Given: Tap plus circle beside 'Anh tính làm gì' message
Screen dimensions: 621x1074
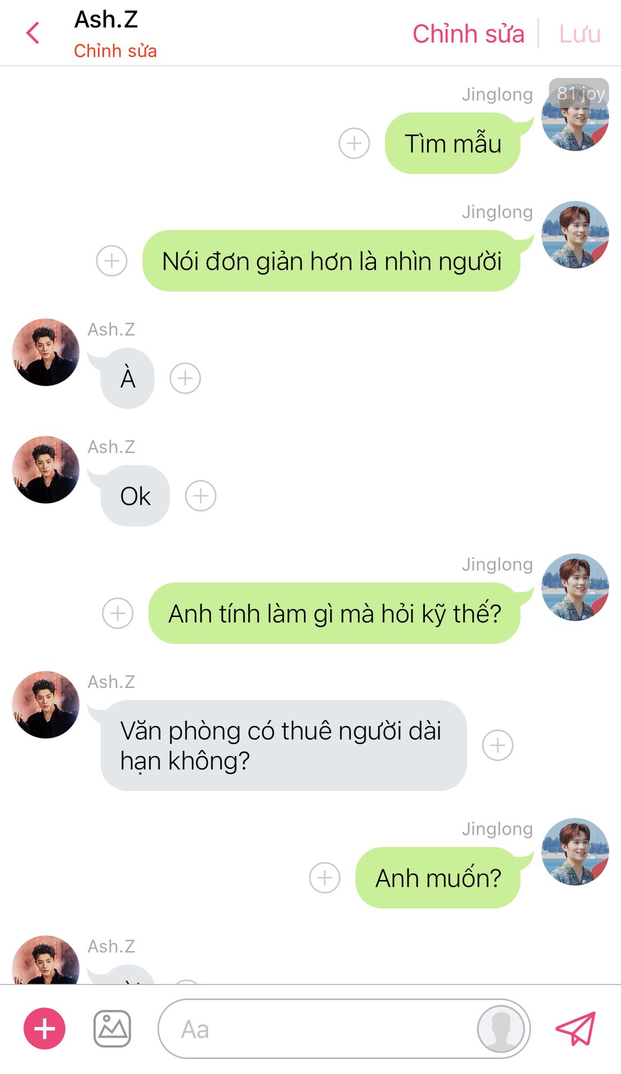Looking at the screenshot, I should coord(117,613).
